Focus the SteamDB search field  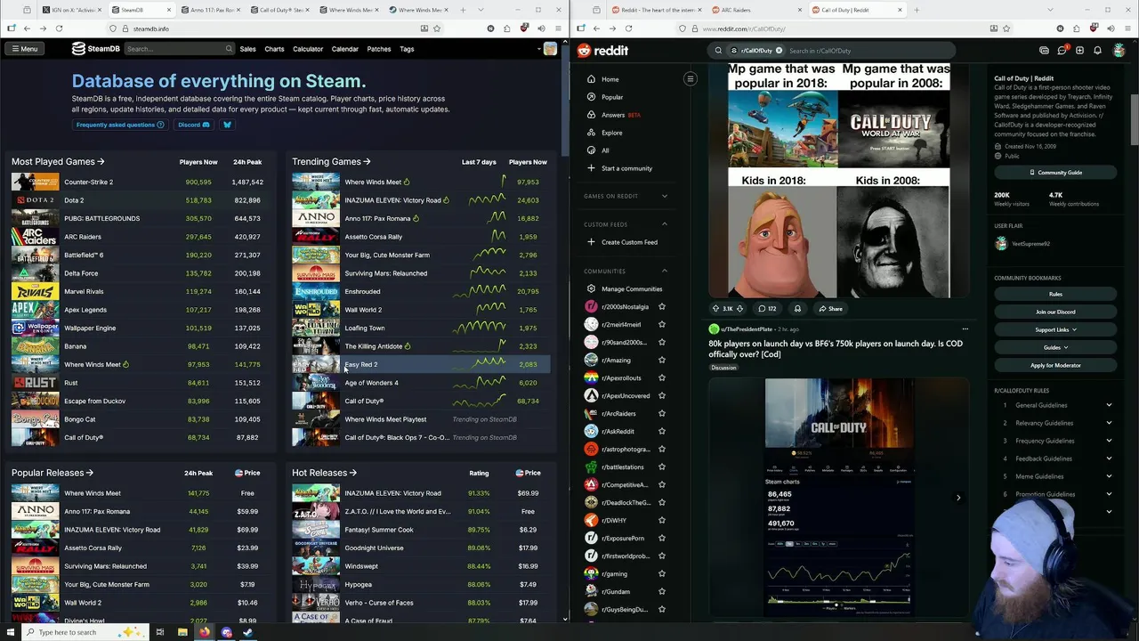point(178,49)
